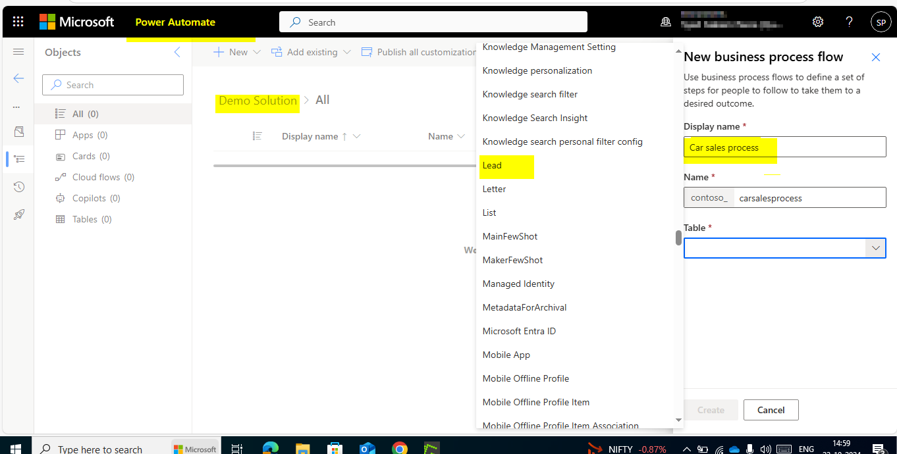Select Apps (0) in Objects tree
This screenshot has width=897, height=454.
[113, 135]
